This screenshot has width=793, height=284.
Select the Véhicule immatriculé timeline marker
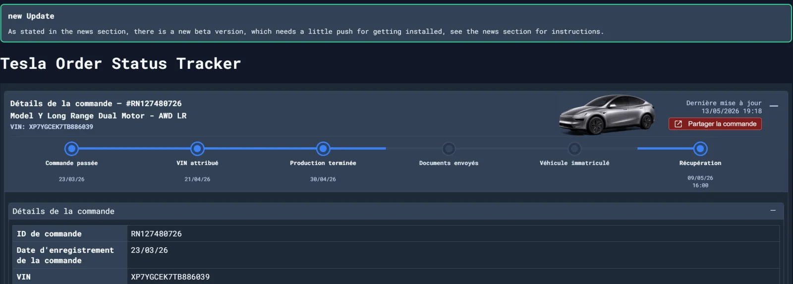coord(574,148)
